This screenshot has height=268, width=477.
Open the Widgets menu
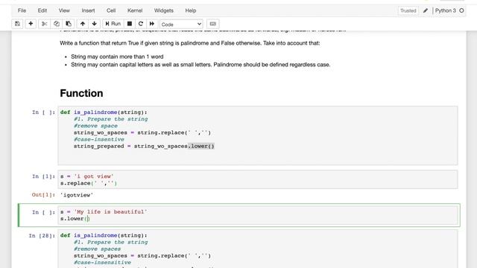tap(164, 10)
